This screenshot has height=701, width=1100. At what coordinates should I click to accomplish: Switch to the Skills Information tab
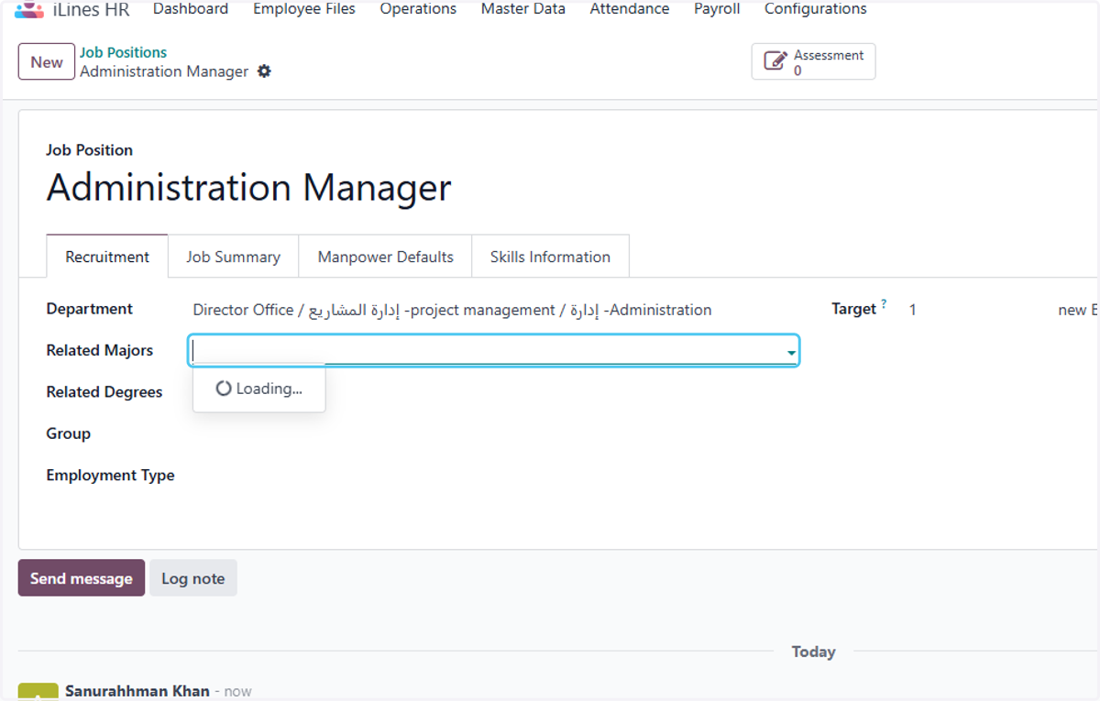coord(550,257)
